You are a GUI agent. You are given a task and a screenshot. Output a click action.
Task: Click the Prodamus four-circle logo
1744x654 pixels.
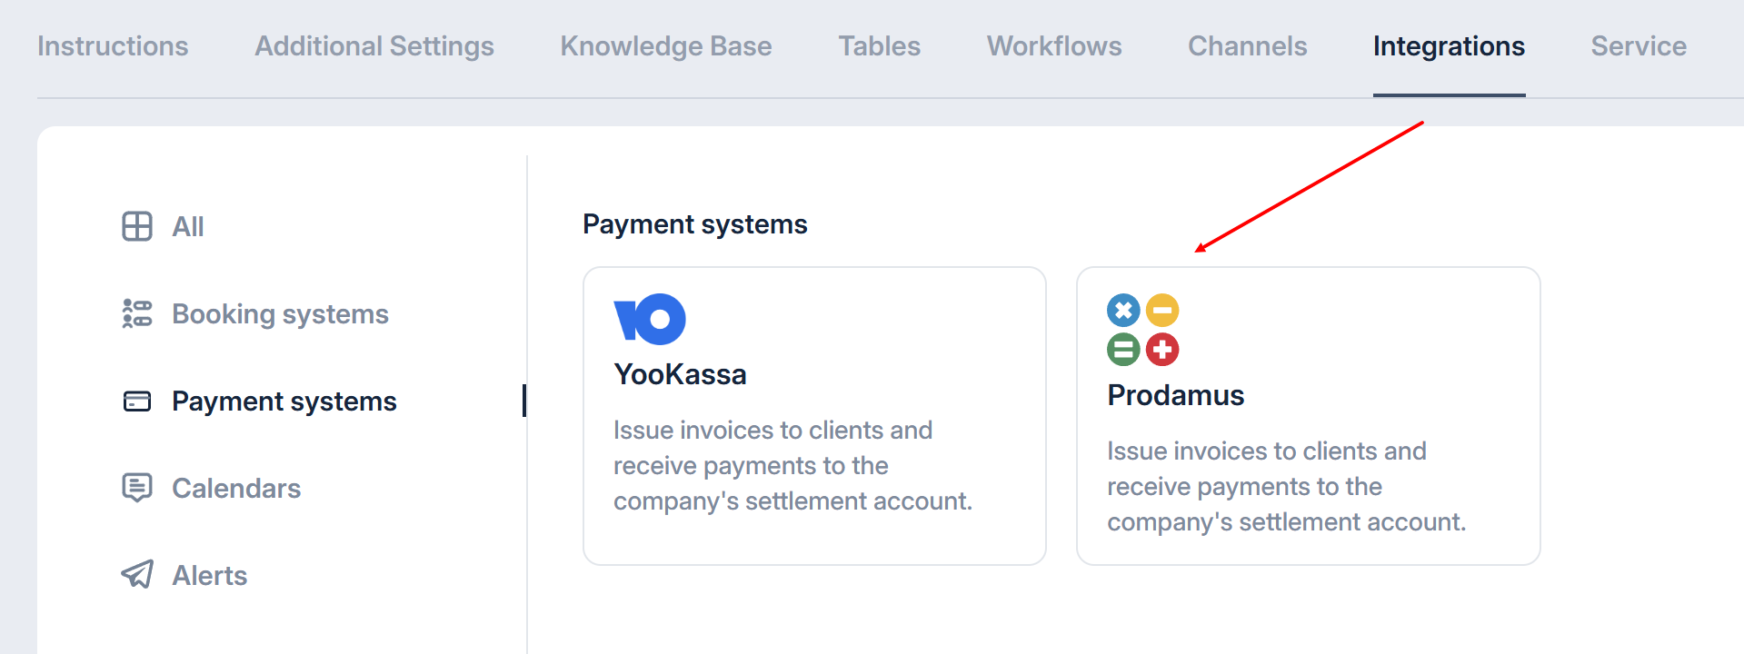[x=1142, y=330]
